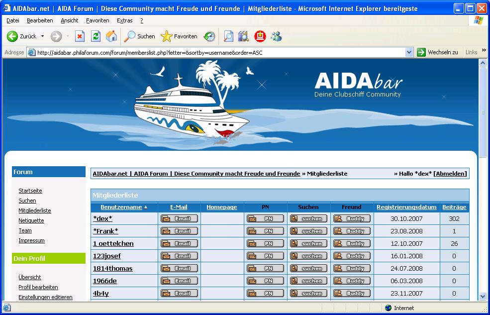Expand the Links toolbar chevron
The image size is (490, 315).
pyautogui.click(x=484, y=52)
